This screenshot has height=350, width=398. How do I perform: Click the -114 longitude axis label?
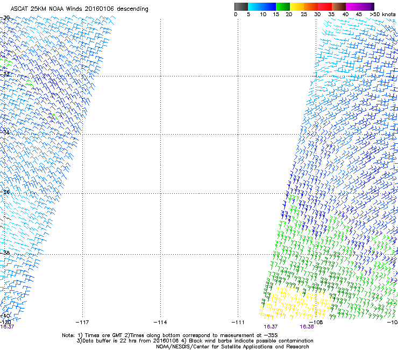coord(160,323)
